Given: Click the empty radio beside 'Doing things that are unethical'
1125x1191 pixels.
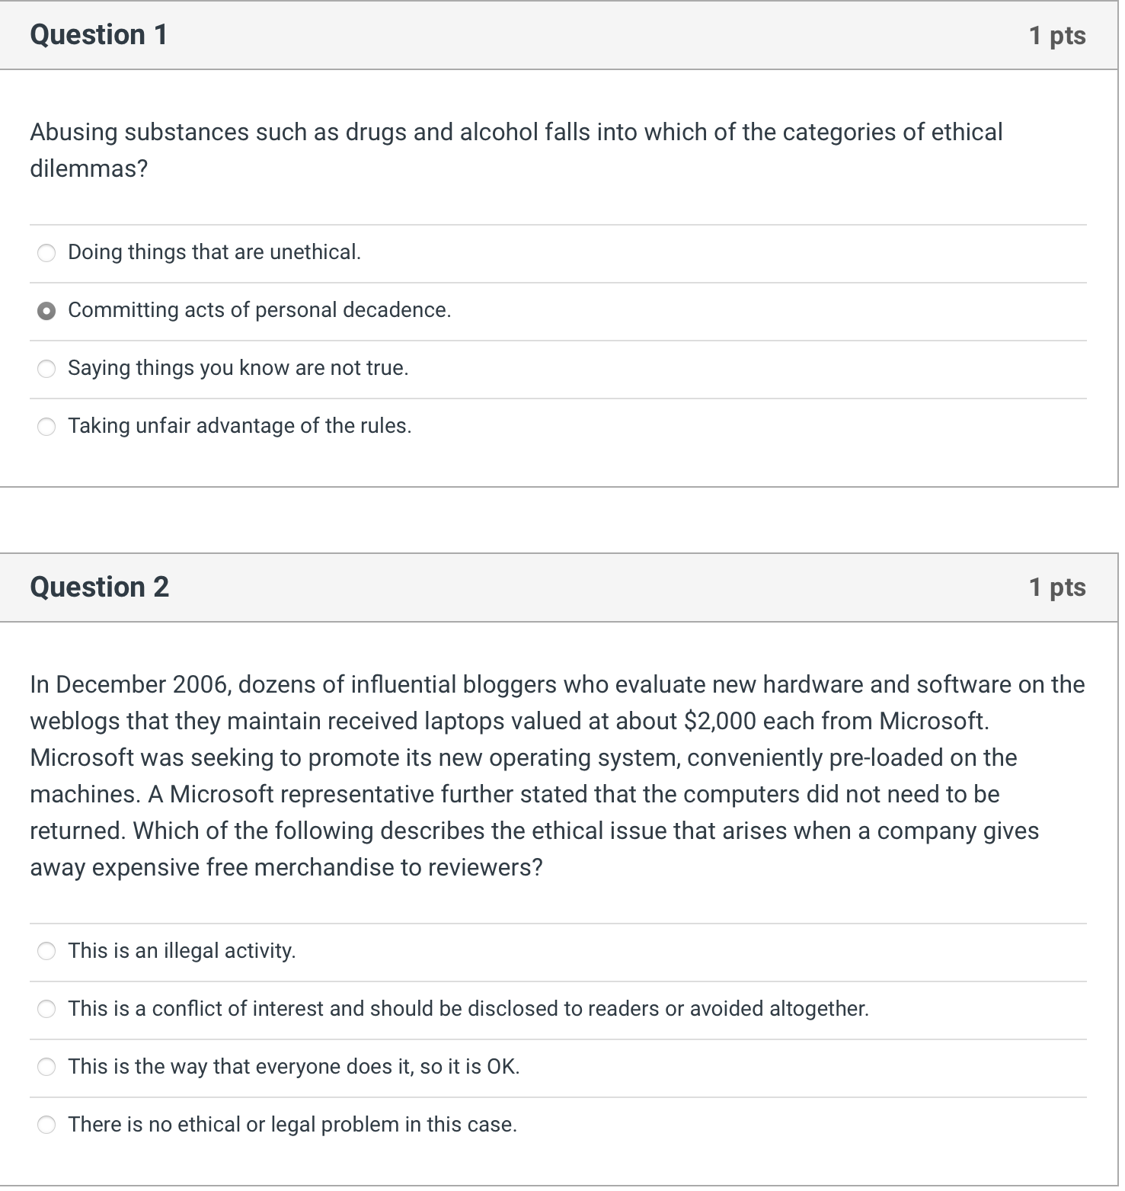Looking at the screenshot, I should click(x=46, y=252).
